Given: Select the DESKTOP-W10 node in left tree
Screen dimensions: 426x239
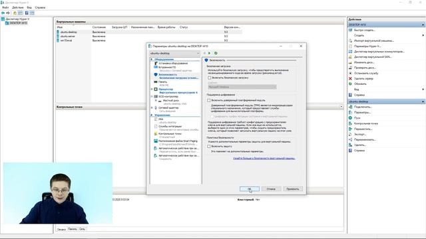Looking at the screenshot, I should [x=18, y=23].
